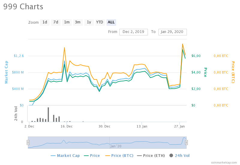Choose the 3m zoom range
Viewport: 240px width, 165px height.
pyautogui.click(x=78, y=22)
